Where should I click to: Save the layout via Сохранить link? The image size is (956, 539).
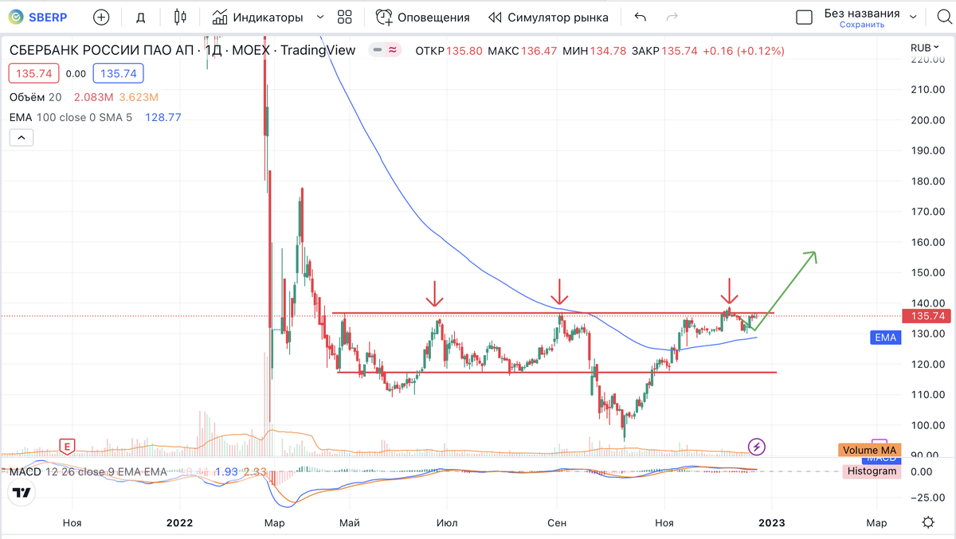tap(862, 25)
